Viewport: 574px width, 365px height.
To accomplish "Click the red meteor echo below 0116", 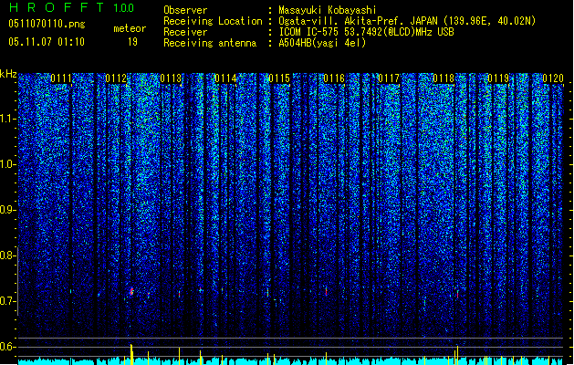I will [x=326, y=291].
